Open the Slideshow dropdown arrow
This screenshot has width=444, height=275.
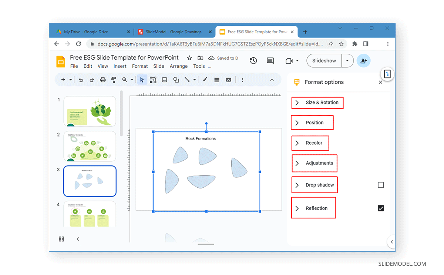[347, 60]
